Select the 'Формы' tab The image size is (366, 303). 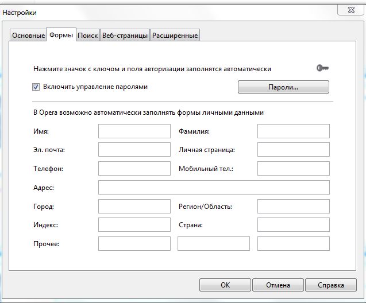[x=61, y=35]
